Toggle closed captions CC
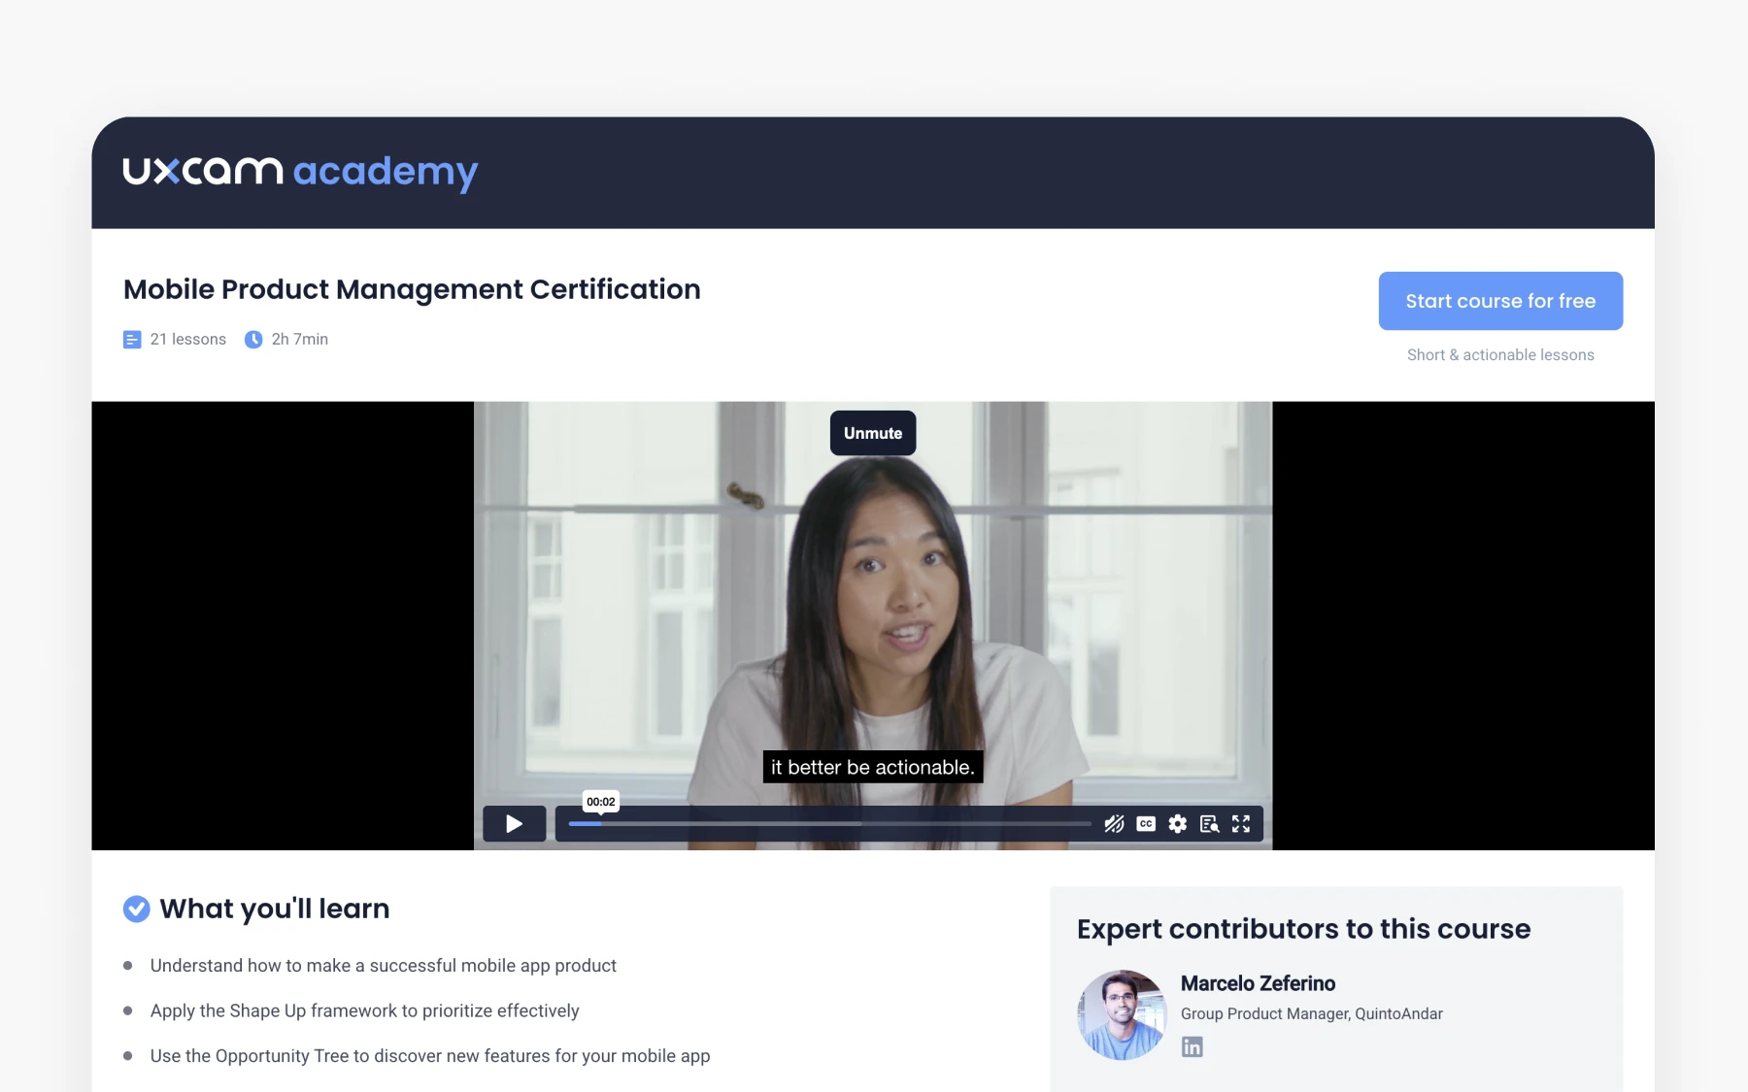Screen dimensions: 1748x1092 point(1146,824)
